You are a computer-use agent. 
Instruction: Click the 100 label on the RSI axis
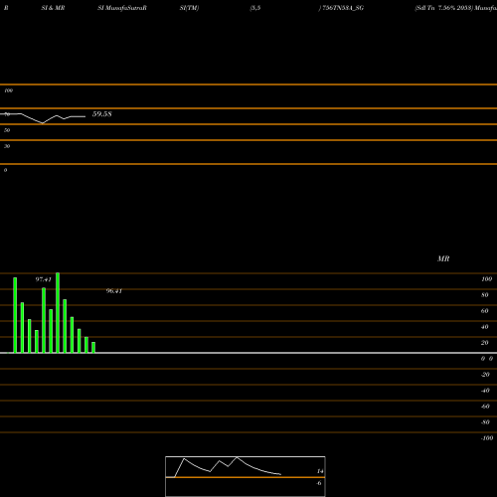tap(9, 90)
